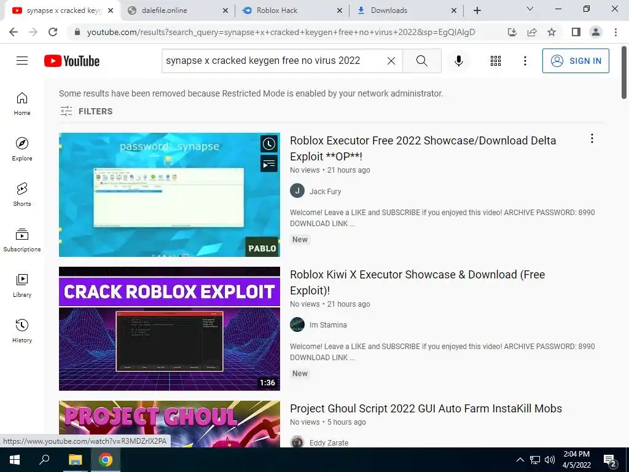
Task: Visit the Eddy Zarate channel
Action: tap(329, 442)
